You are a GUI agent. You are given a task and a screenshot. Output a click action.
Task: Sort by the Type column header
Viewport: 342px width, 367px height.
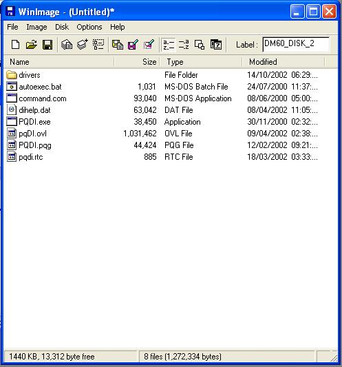201,62
